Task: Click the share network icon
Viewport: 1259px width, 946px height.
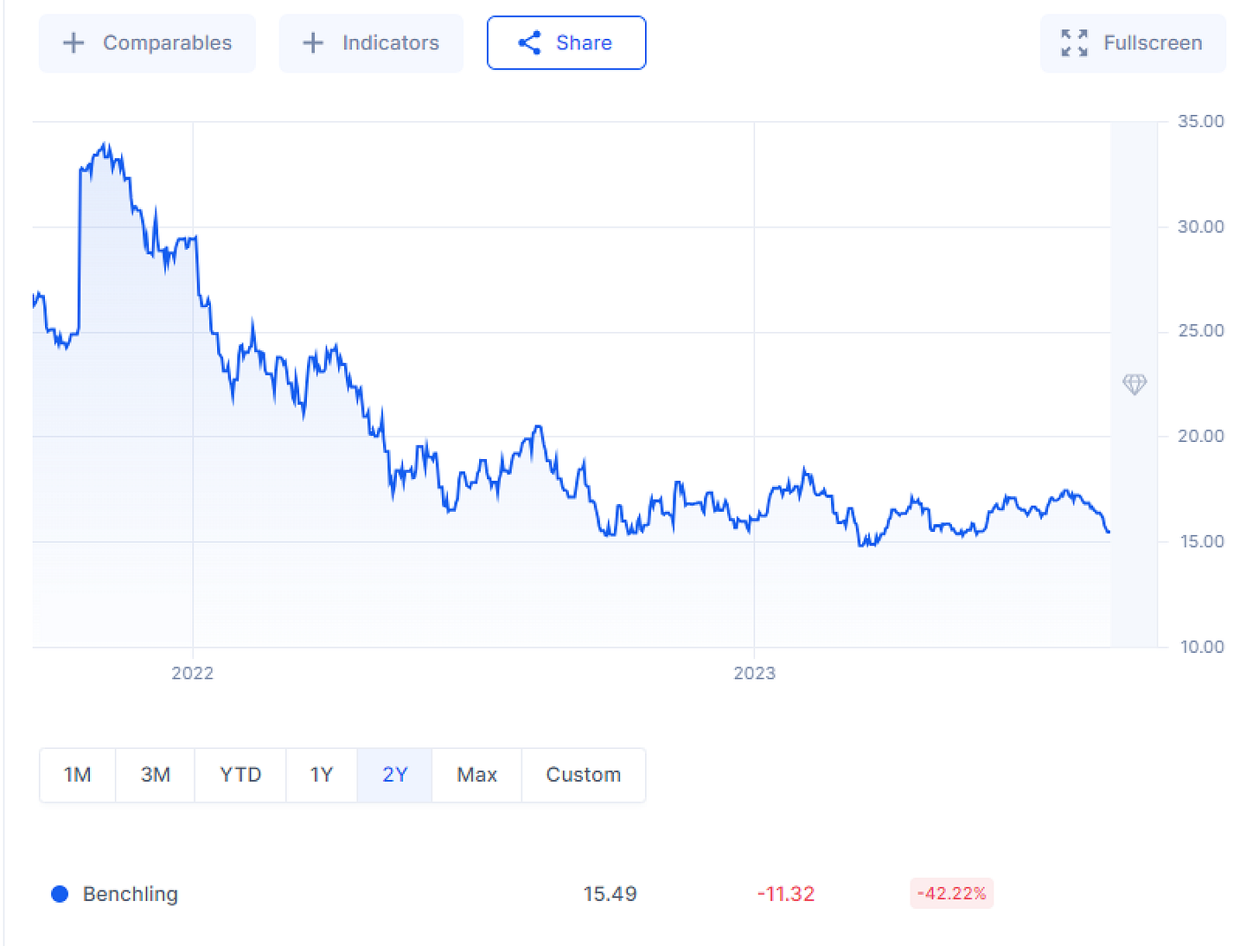Action: pos(529,43)
